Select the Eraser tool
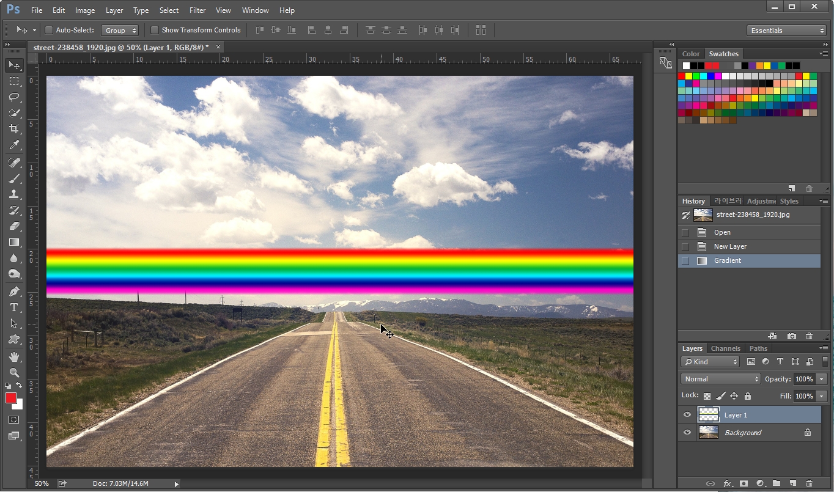Image resolution: width=834 pixels, height=492 pixels. pyautogui.click(x=14, y=226)
